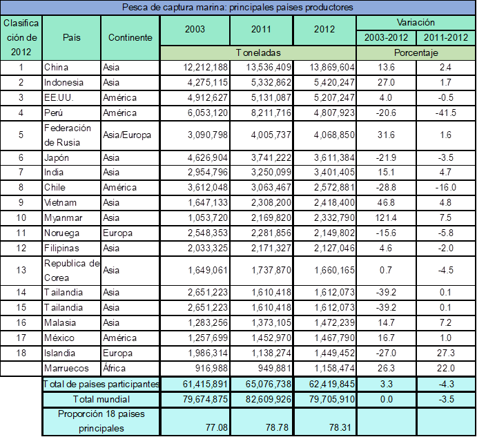The image size is (477, 437).
Task: Click the 'Chile' country cell
Action: [x=72, y=188]
